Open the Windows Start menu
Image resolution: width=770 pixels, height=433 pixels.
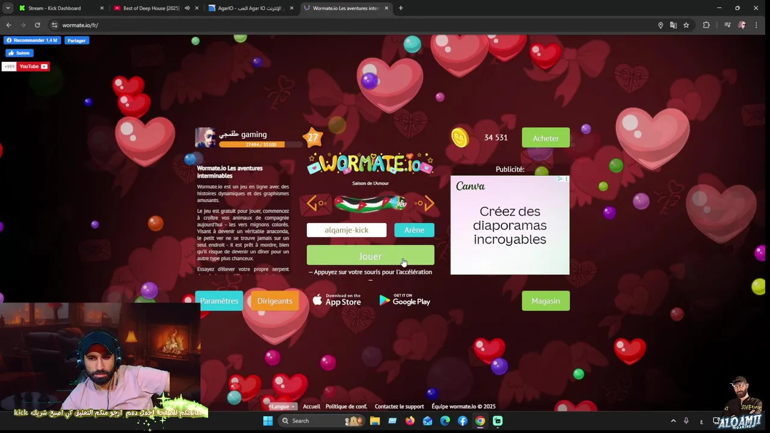[268, 421]
